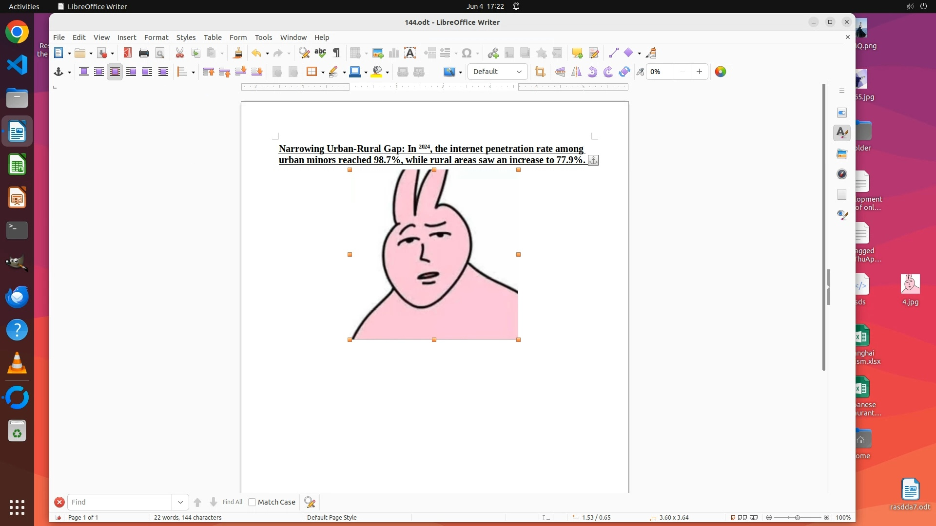The height and width of the screenshot is (526, 936).
Task: Expand the Anchor type dropdown arrow
Action: click(x=69, y=73)
